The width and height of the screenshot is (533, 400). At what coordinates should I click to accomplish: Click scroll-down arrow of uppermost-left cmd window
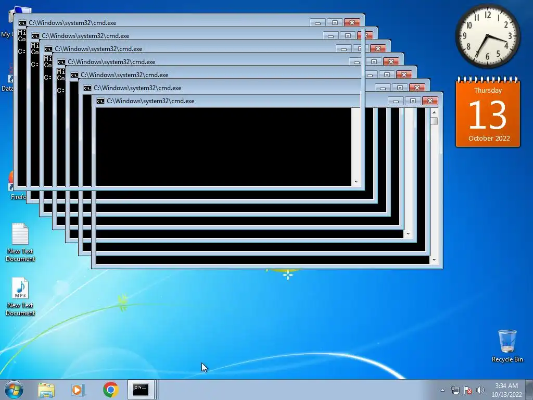[x=356, y=182]
